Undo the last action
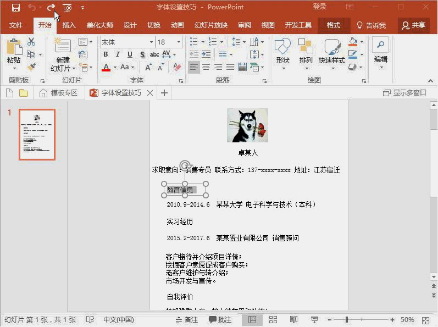Image resolution: width=438 pixels, height=327 pixels. pos(32,8)
